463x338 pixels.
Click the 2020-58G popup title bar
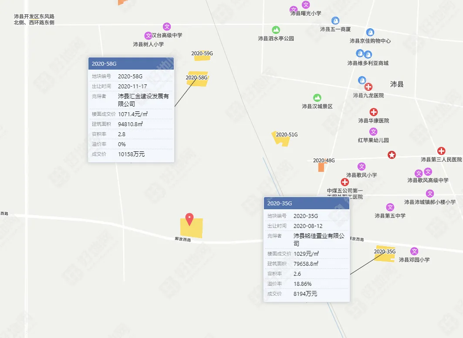coord(131,63)
